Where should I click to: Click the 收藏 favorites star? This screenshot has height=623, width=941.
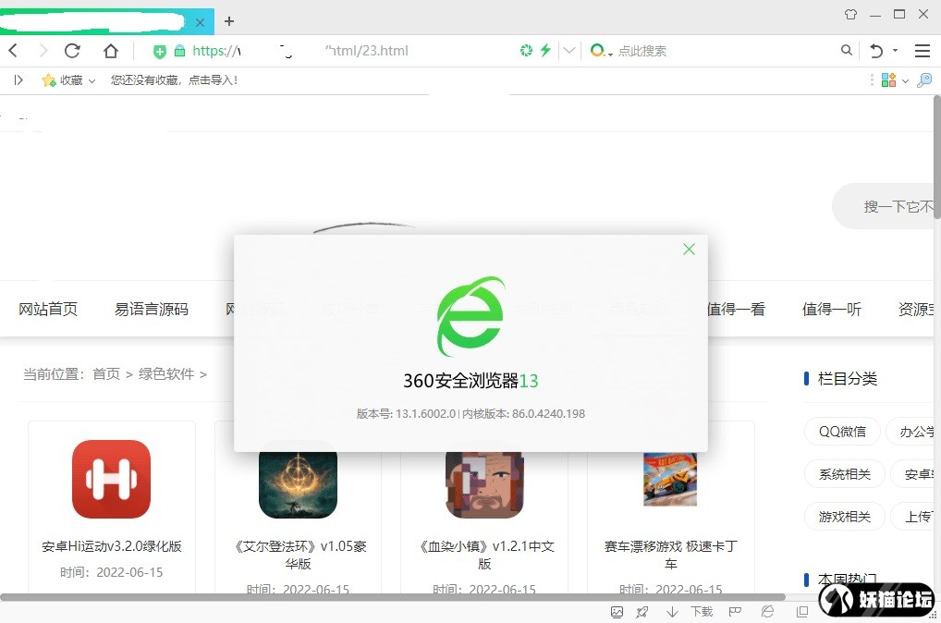pyautogui.click(x=49, y=79)
